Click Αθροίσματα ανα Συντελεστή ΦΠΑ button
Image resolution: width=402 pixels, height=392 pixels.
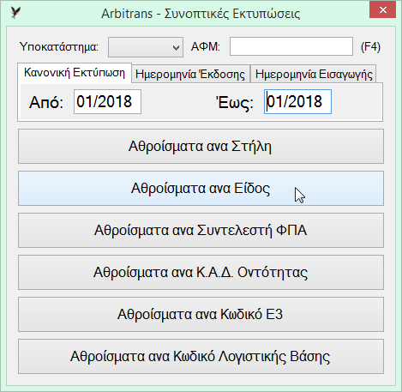pyautogui.click(x=201, y=231)
